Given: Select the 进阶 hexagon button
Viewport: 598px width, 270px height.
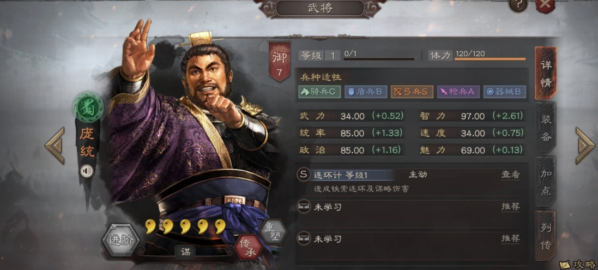Looking at the screenshot, I should (120, 240).
